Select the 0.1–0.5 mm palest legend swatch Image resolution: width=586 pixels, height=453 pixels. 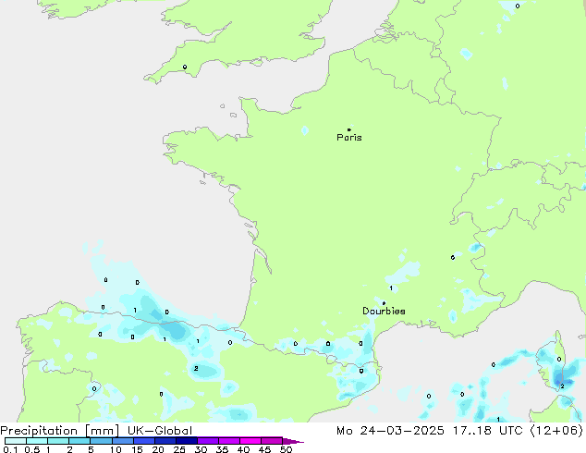point(16,441)
